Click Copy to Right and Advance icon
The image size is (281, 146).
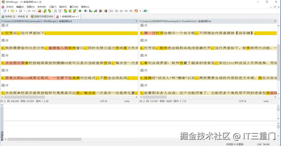tap(91, 11)
